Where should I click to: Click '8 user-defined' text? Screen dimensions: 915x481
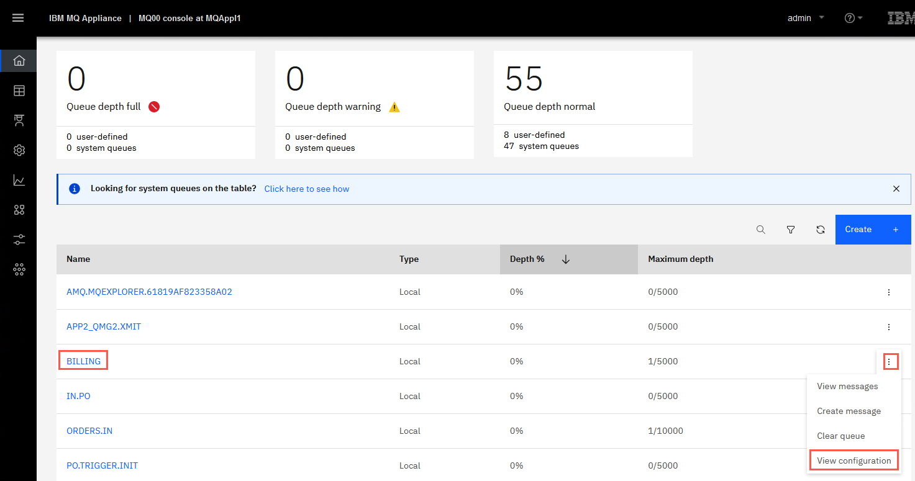(x=534, y=135)
